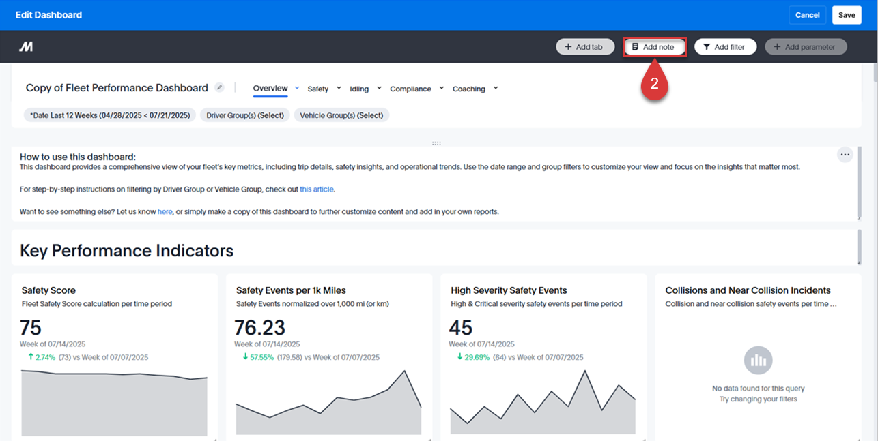Open the 'this article' link
The width and height of the screenshot is (878, 441).
click(x=316, y=189)
